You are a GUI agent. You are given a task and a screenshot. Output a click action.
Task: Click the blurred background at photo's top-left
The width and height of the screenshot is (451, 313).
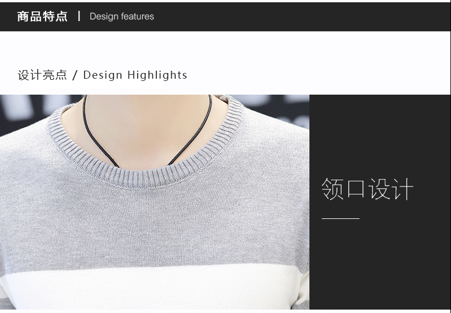tap(23, 111)
